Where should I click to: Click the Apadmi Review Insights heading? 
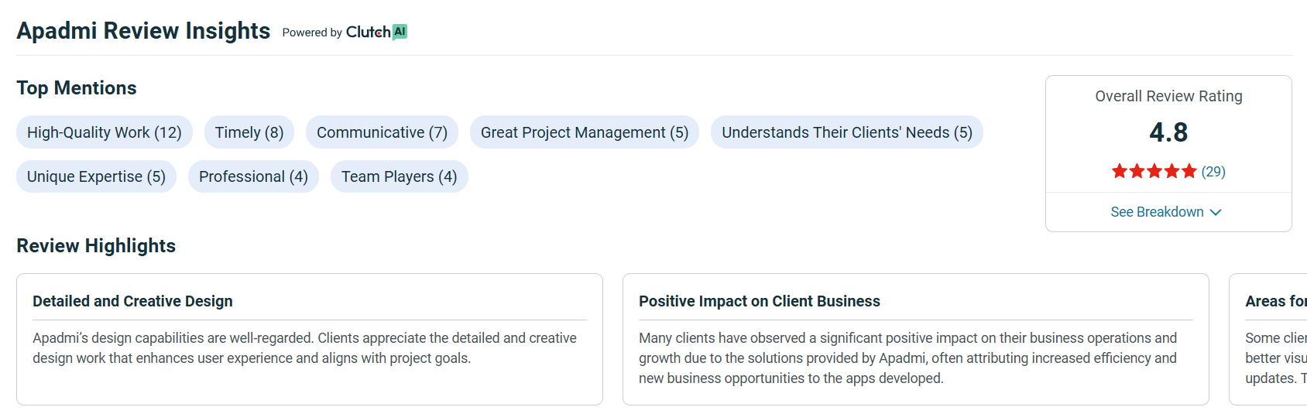(x=143, y=31)
